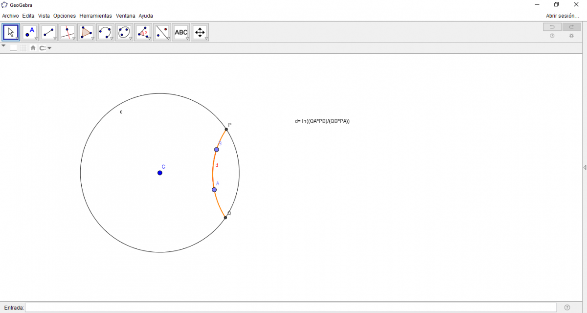Activate the Angle measurement tool
The image size is (587, 313).
pyautogui.click(x=143, y=32)
